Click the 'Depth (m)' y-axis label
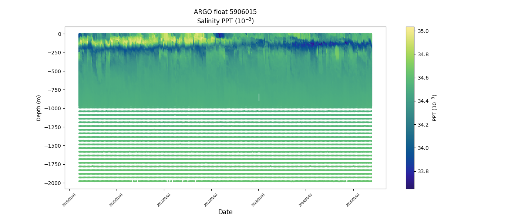The image size is (518, 222). (x=39, y=108)
